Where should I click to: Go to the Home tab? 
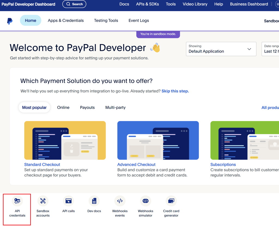click(x=31, y=20)
